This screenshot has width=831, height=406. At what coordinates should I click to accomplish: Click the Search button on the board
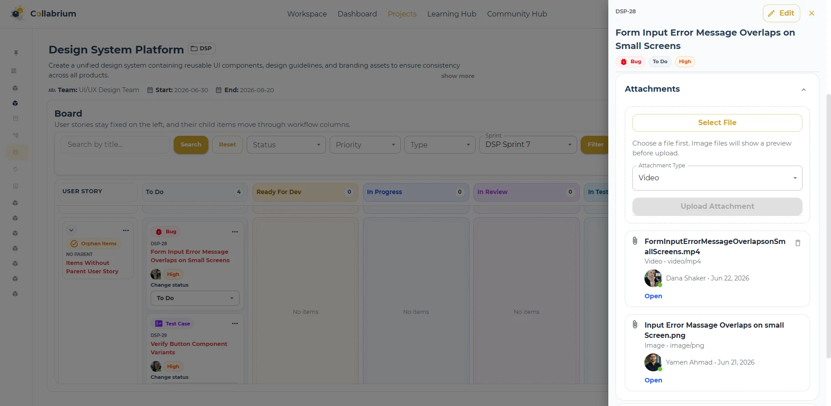[191, 145]
